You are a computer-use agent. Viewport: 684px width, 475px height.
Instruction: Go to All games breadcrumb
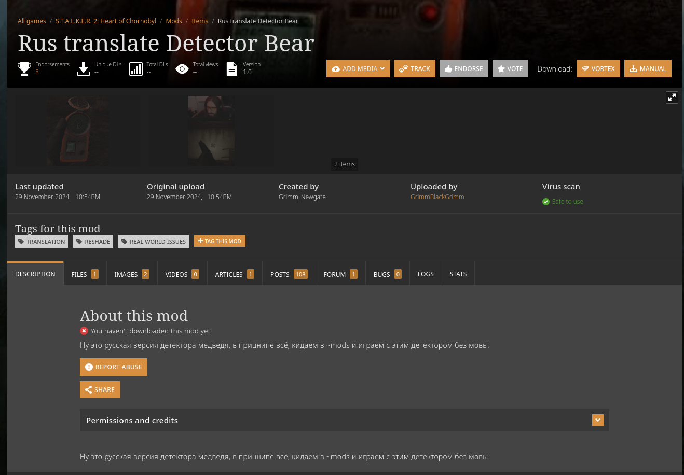point(32,21)
